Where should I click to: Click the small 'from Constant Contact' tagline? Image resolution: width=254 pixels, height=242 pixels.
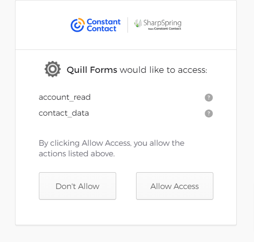coord(165,29)
